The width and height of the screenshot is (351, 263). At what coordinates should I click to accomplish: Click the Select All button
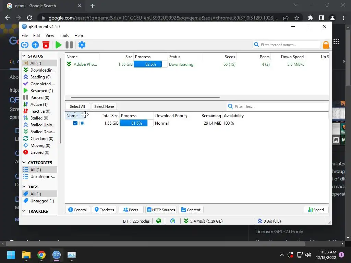point(77,107)
